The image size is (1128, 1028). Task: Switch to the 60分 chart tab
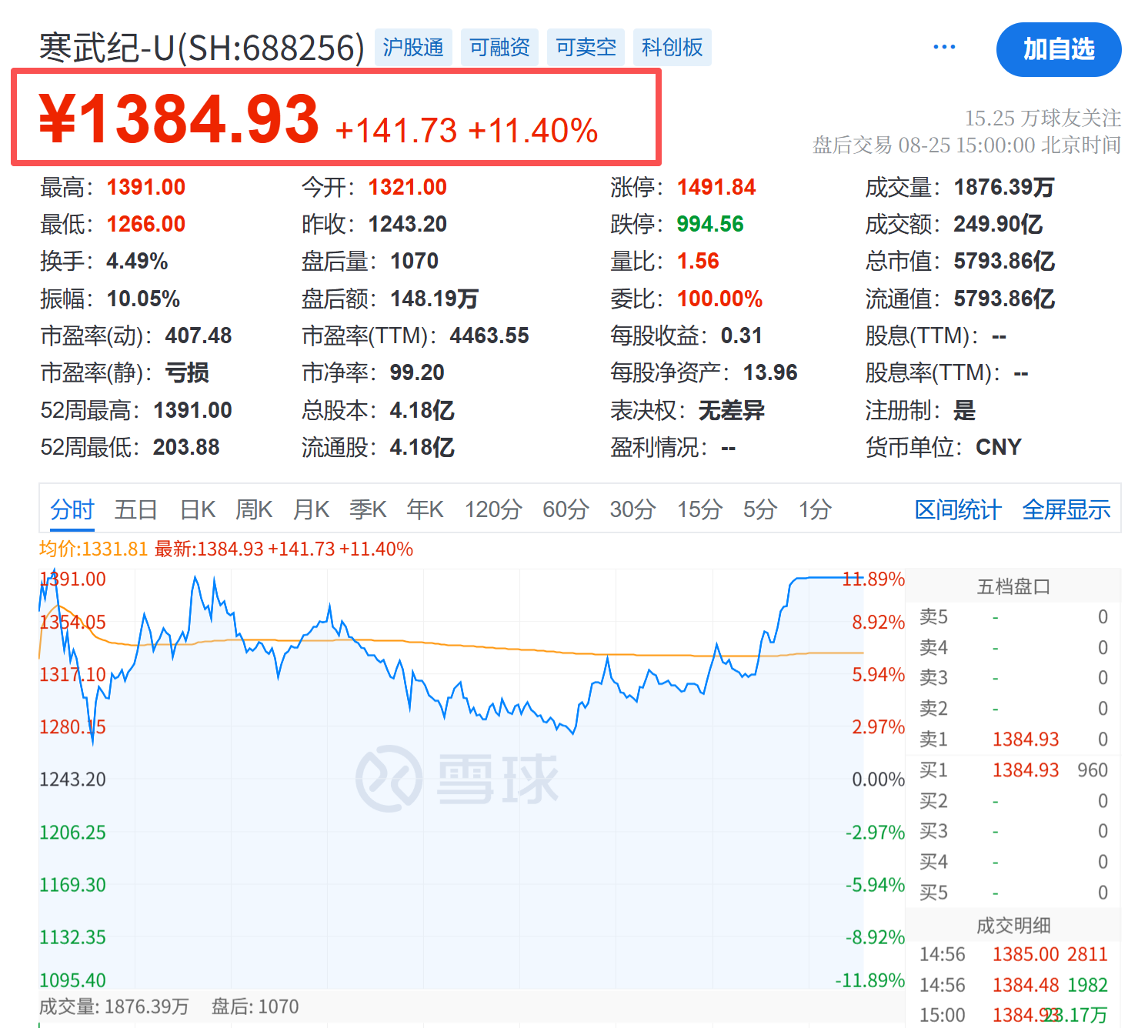pyautogui.click(x=566, y=509)
